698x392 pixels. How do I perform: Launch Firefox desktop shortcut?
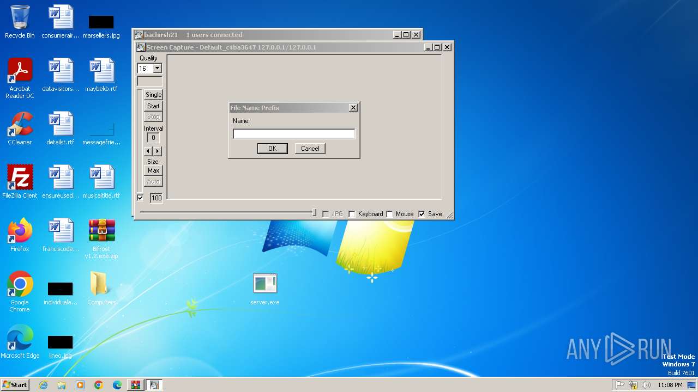(x=20, y=235)
